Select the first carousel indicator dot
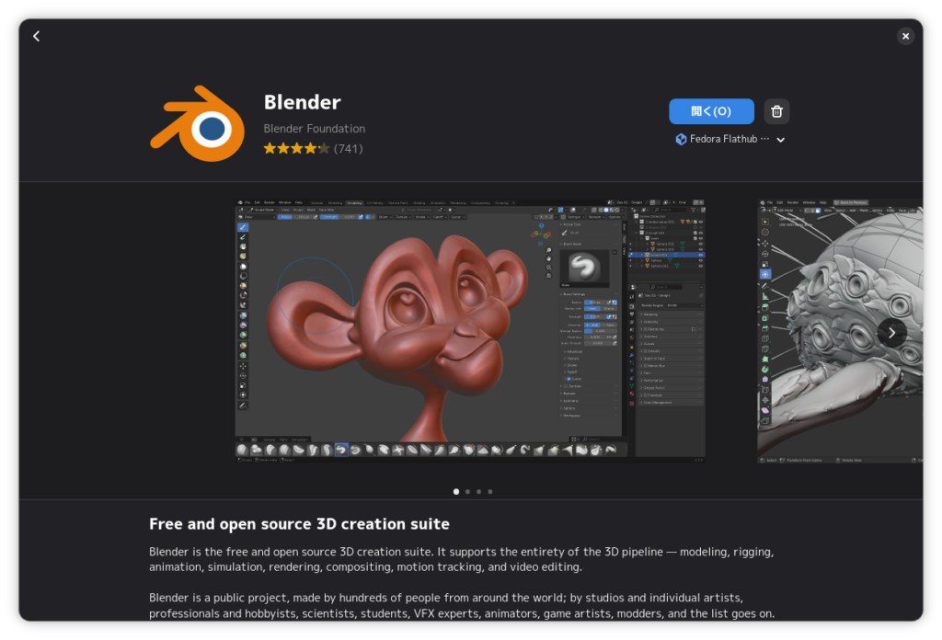 456,492
